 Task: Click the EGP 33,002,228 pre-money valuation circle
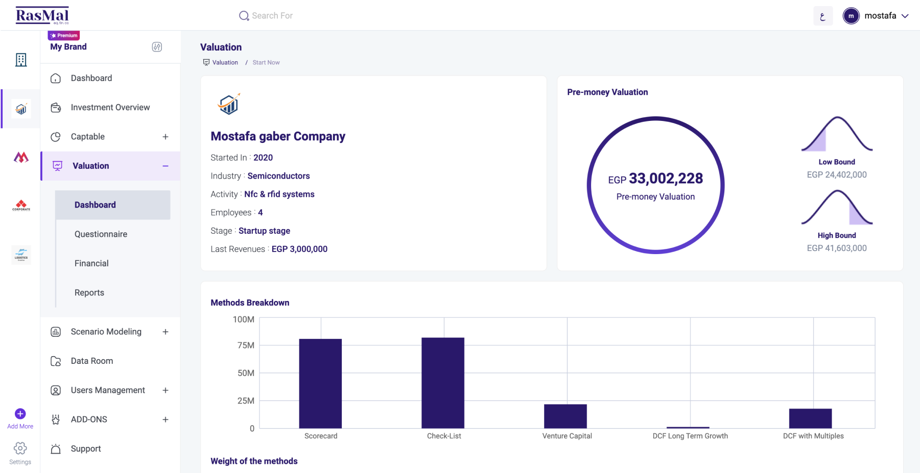tap(656, 185)
